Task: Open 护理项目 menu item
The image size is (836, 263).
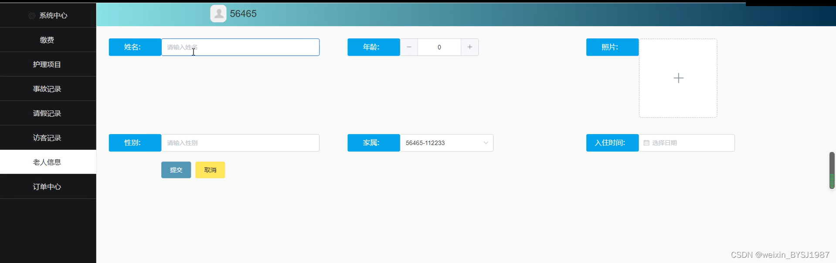Action: pyautogui.click(x=48, y=64)
